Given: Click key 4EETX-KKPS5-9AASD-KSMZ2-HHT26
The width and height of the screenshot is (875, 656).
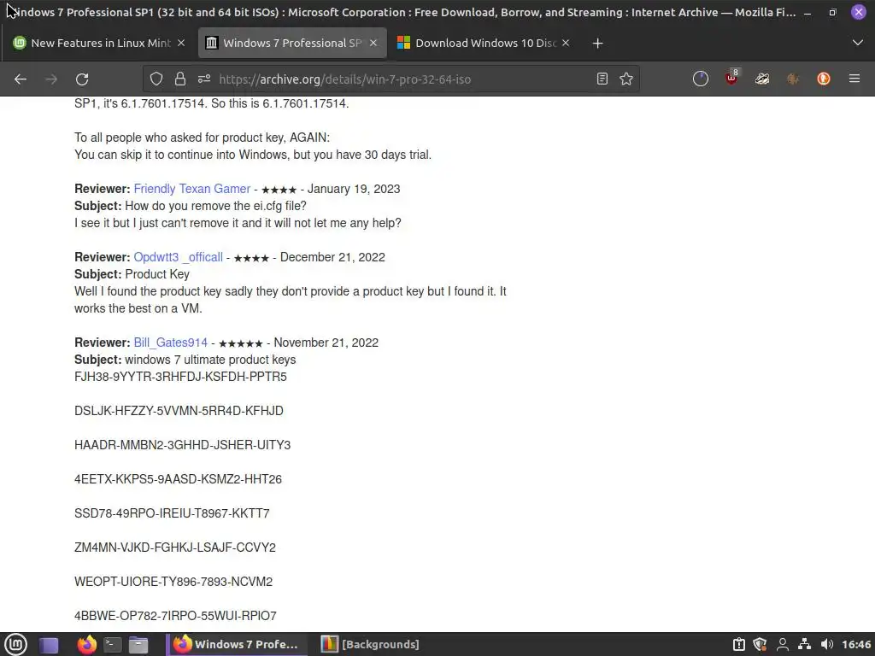Looking at the screenshot, I should pyautogui.click(x=178, y=479).
